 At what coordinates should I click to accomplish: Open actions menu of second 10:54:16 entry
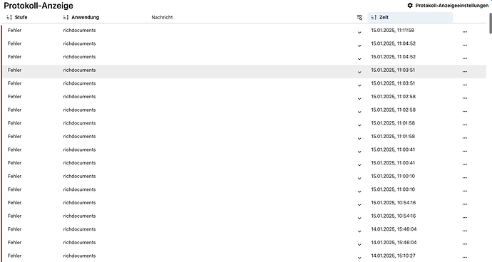[465, 217]
